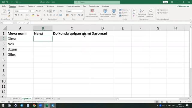Collapse the ribbon with the chevron

(x=190, y=19)
